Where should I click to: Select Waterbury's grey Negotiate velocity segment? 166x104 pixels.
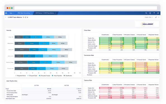coord(71,62)
